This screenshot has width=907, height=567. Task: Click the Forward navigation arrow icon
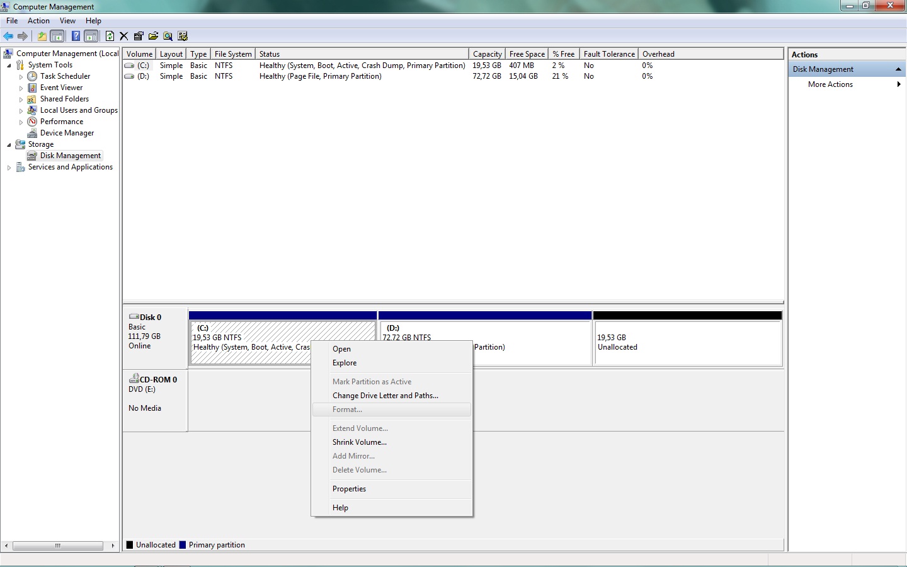23,36
